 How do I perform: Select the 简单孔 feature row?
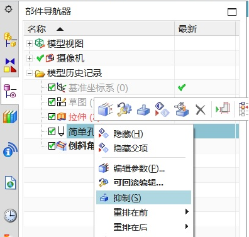point(81,131)
